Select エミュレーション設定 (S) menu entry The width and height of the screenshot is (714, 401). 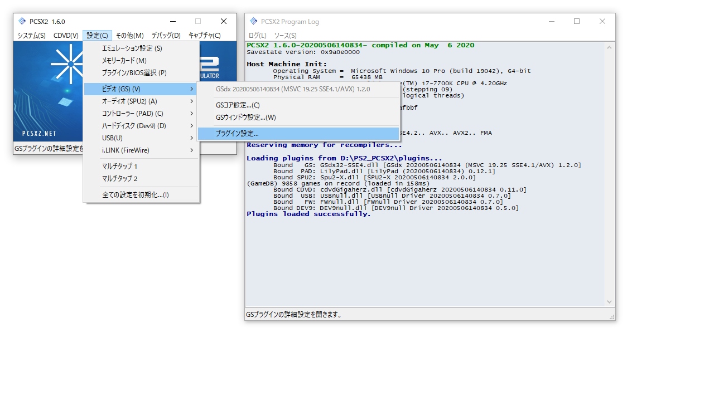click(141, 48)
